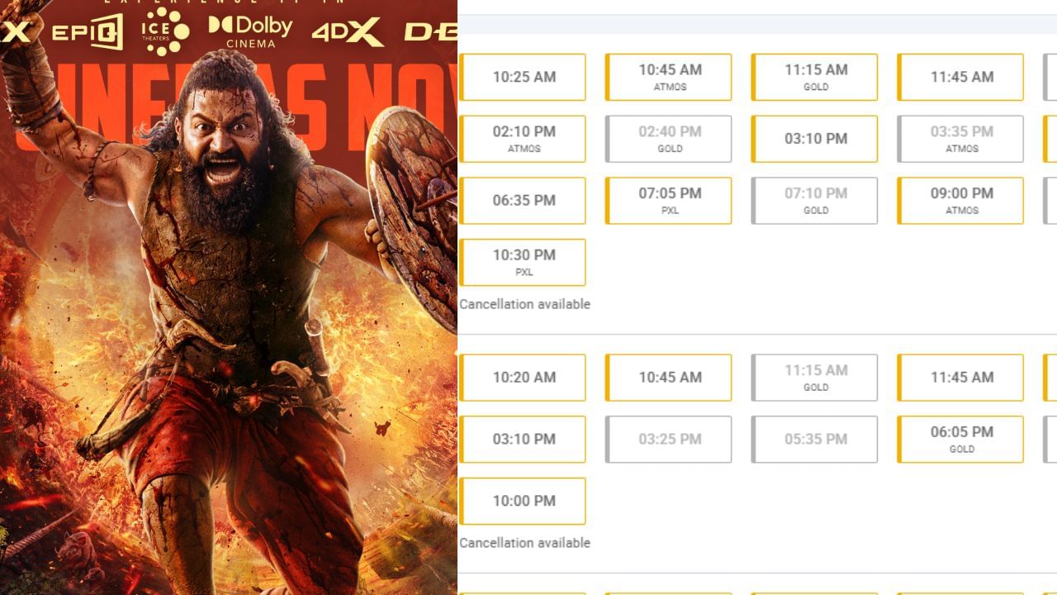The image size is (1057, 595).
Task: Choose the 10:00 PM show
Action: coord(523,501)
